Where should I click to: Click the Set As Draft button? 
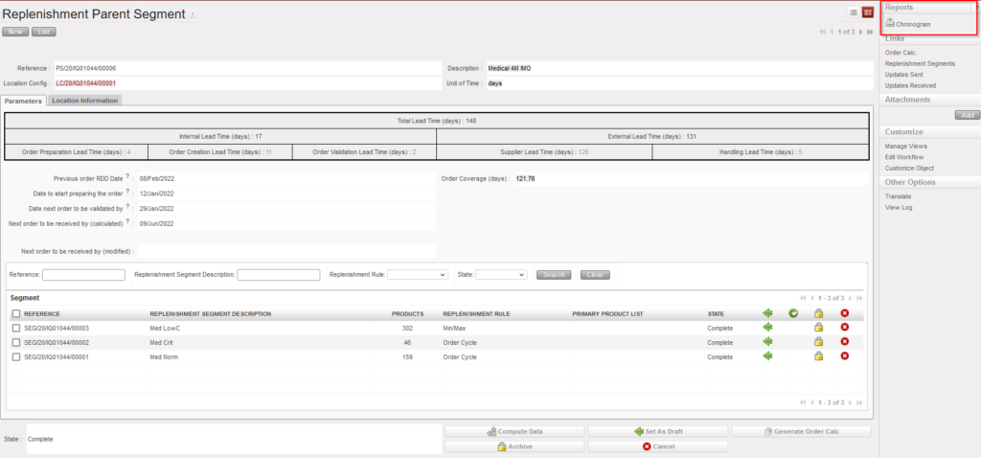tap(657, 431)
